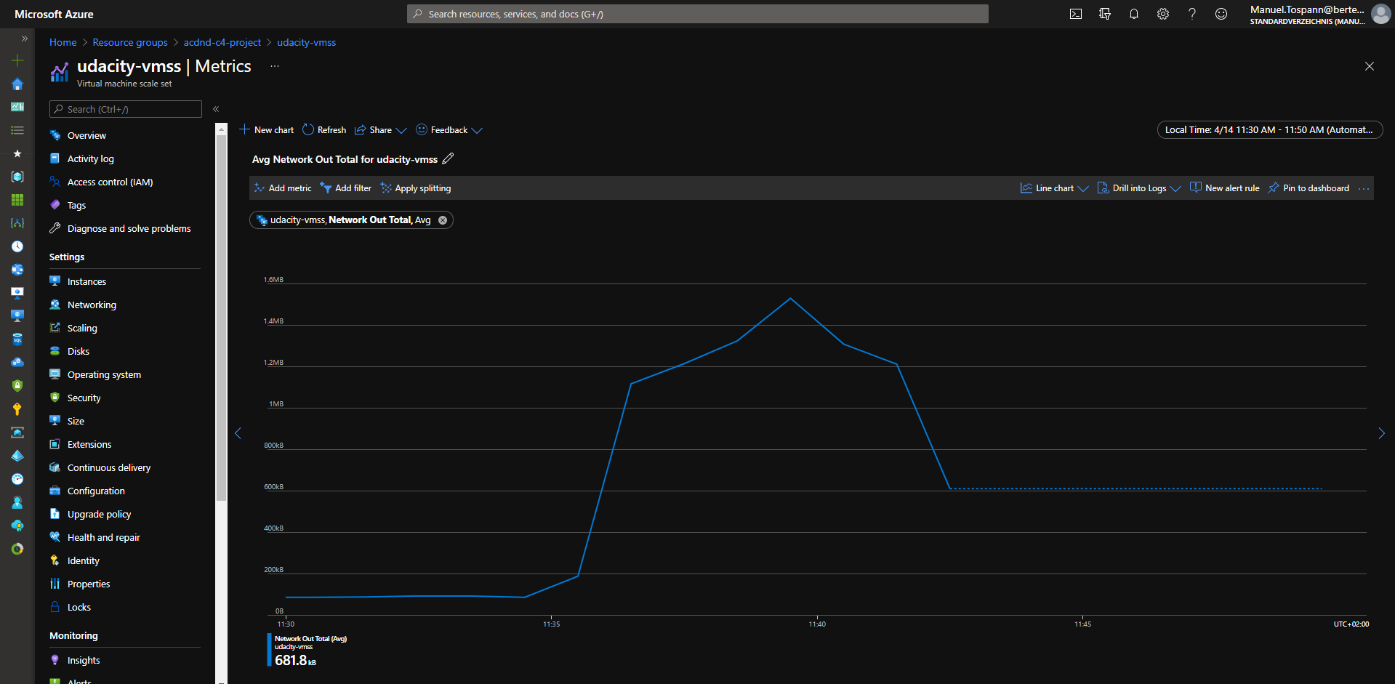
Task: Collapse the resource menu pane
Action: tap(216, 109)
